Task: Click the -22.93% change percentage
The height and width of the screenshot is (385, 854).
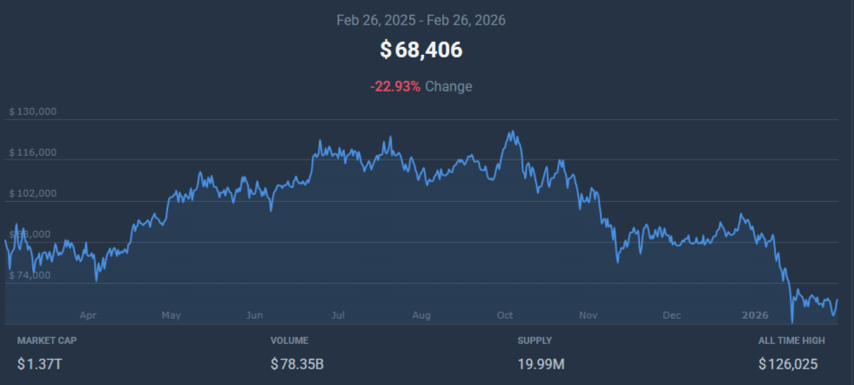Action: coord(395,86)
